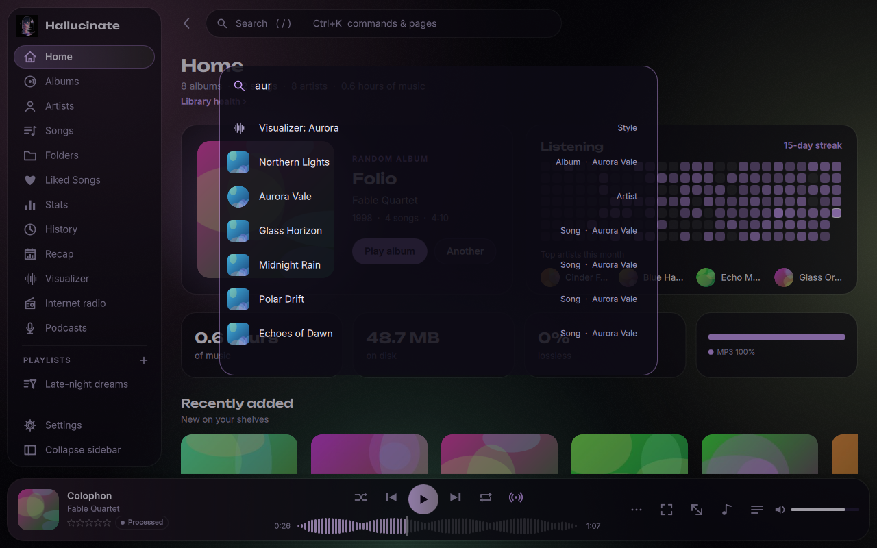Enter fullscreen player view
877x548 pixels.
[667, 510]
